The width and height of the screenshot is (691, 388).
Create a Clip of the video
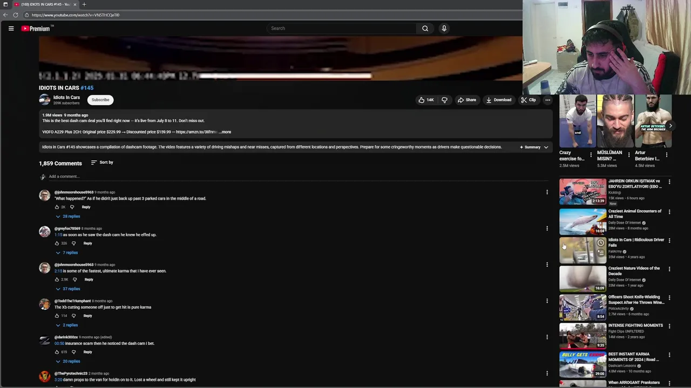coord(529,100)
